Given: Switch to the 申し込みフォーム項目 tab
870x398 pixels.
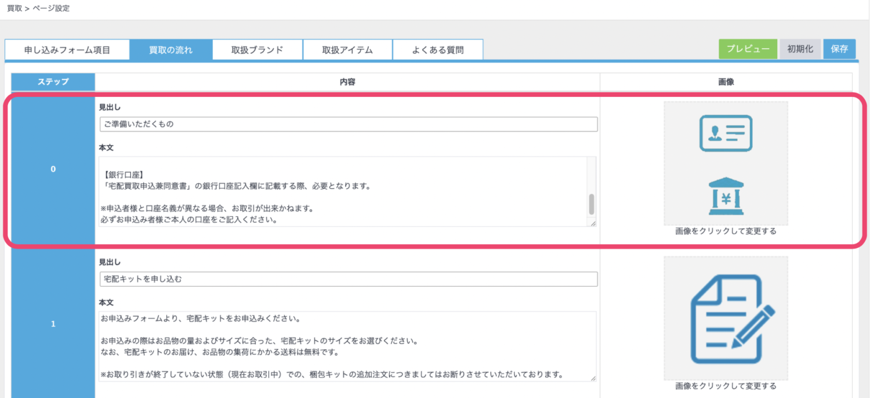Looking at the screenshot, I should (67, 50).
